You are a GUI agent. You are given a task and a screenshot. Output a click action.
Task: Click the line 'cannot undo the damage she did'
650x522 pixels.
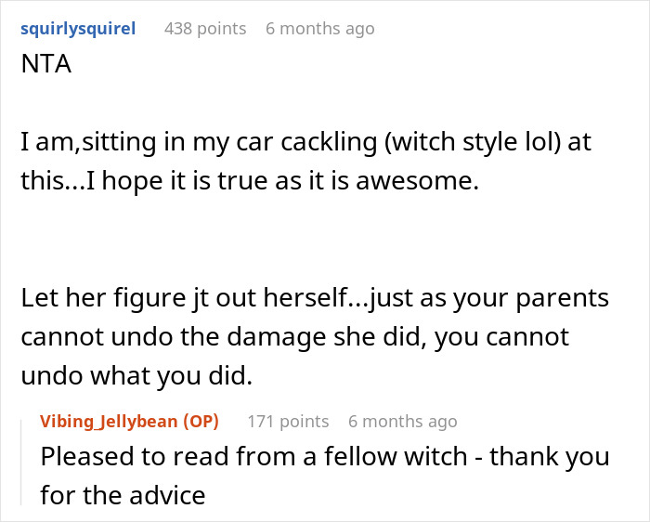(294, 336)
